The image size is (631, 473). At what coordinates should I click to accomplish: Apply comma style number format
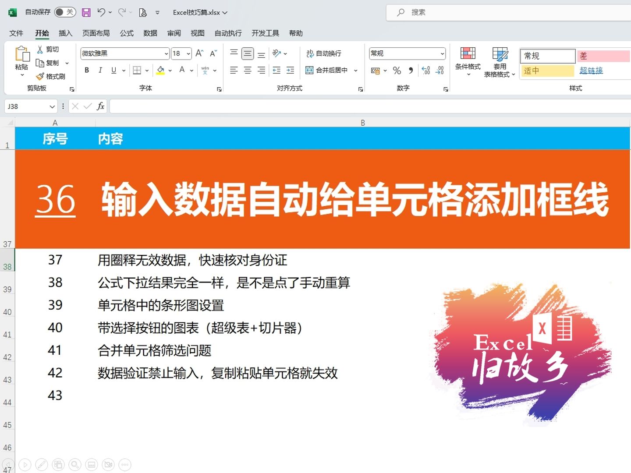411,70
